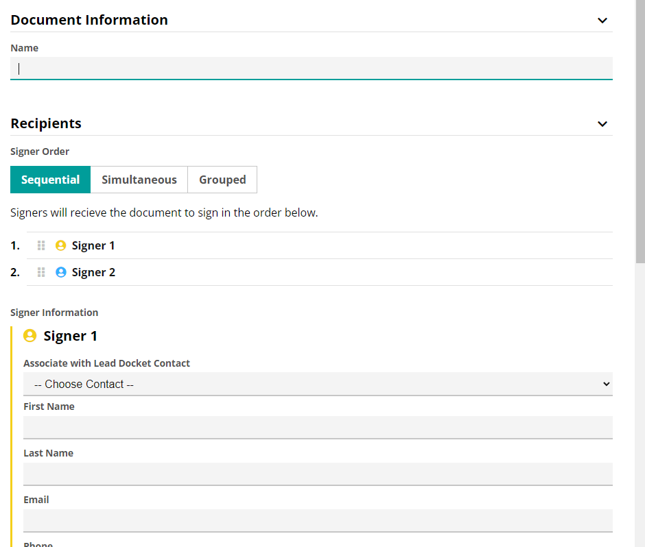Click the avatar icon in the Signer Information header
This screenshot has width=645, height=547.
click(30, 336)
